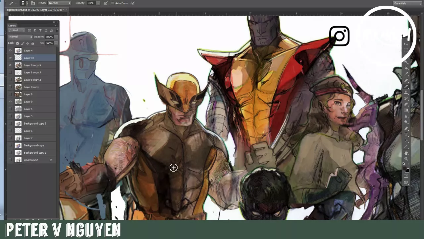Hide Layer 10 visibility eye
Screen dimensions: 424x239
tap(10, 58)
